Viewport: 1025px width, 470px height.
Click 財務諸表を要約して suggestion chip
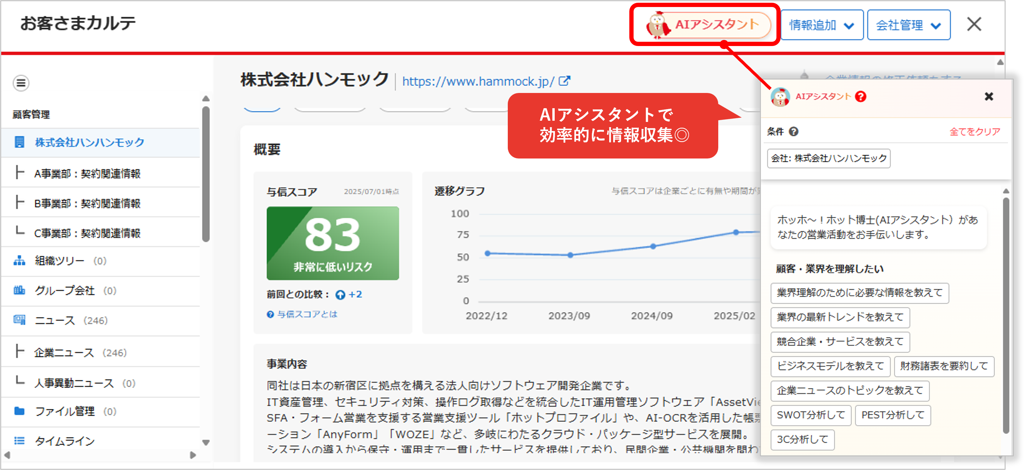click(944, 366)
